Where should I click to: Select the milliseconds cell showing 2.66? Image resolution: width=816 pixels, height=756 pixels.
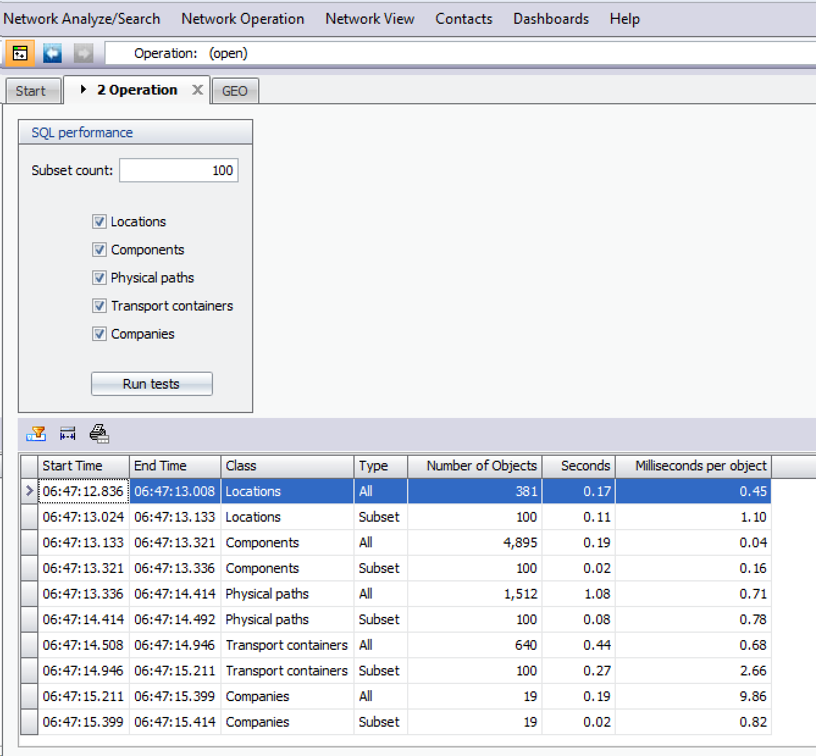[693, 671]
